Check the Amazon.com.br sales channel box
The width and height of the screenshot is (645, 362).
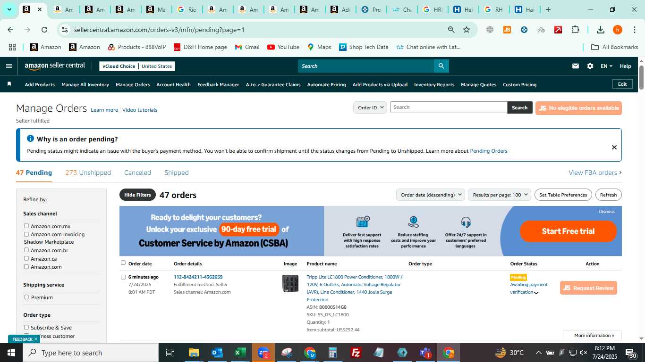26,250
